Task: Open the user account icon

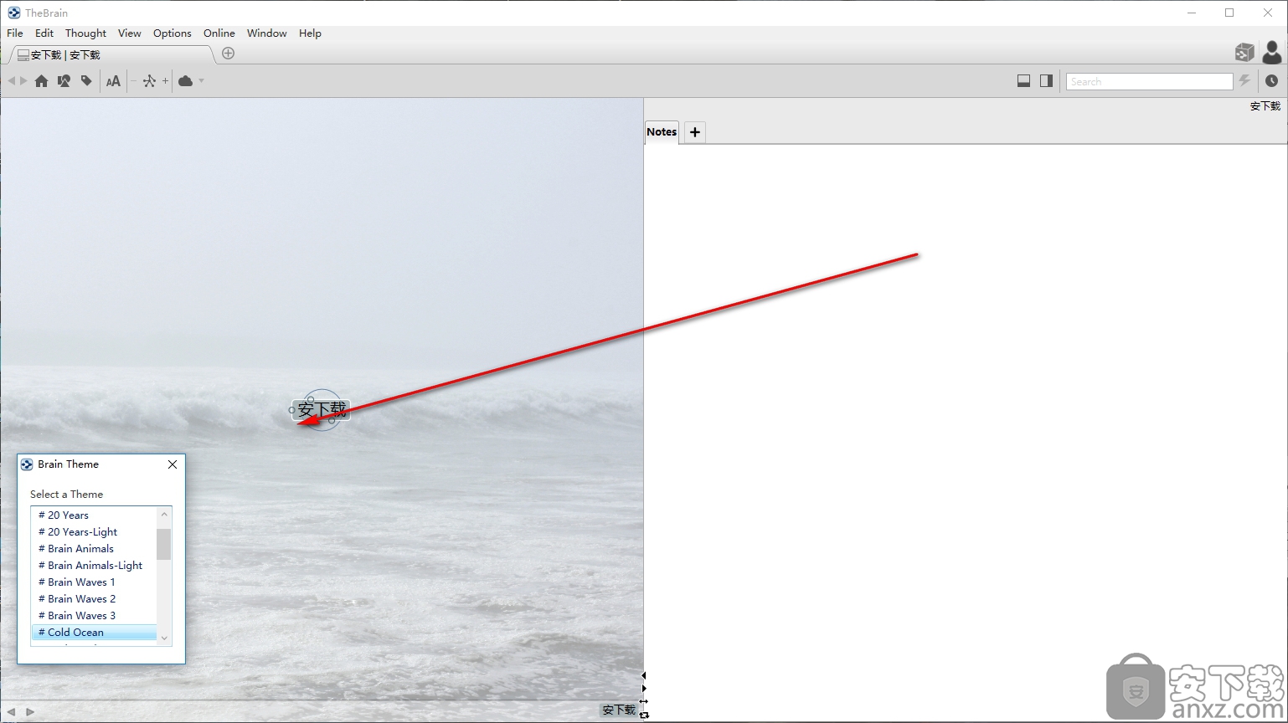Action: click(1271, 53)
